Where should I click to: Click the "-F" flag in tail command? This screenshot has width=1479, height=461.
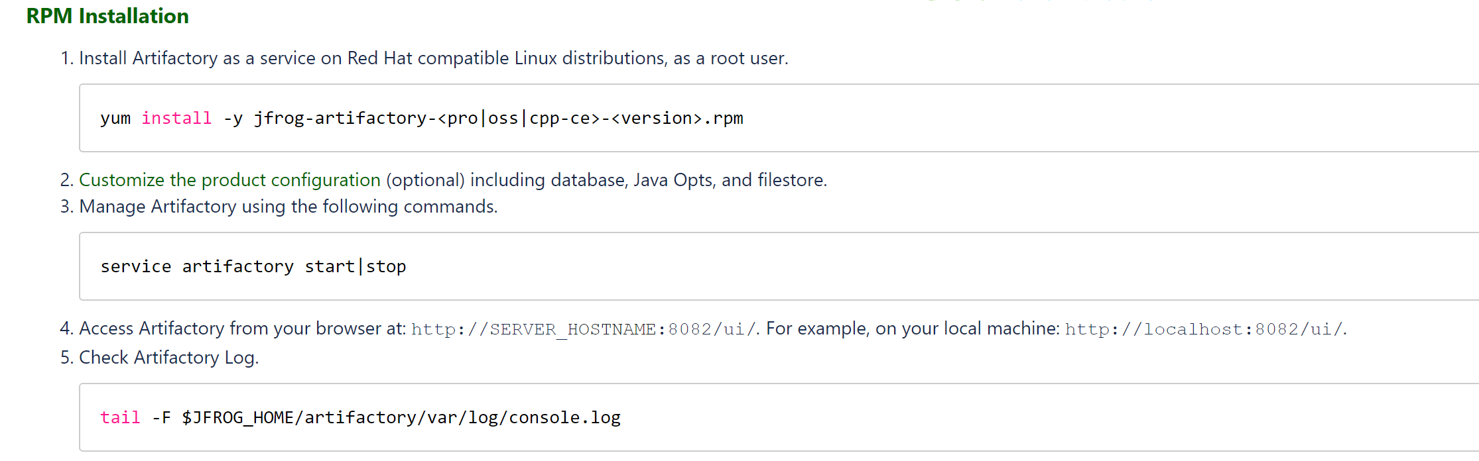point(161,418)
